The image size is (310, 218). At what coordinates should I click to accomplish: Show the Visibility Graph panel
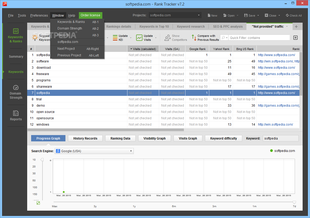[x=154, y=138]
